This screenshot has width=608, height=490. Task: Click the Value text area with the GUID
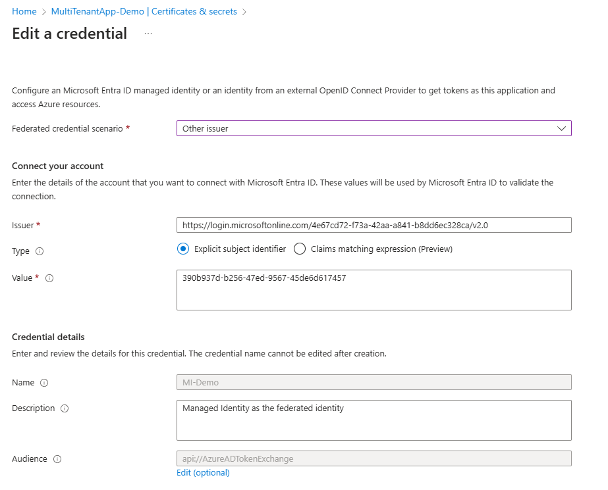[373, 289]
